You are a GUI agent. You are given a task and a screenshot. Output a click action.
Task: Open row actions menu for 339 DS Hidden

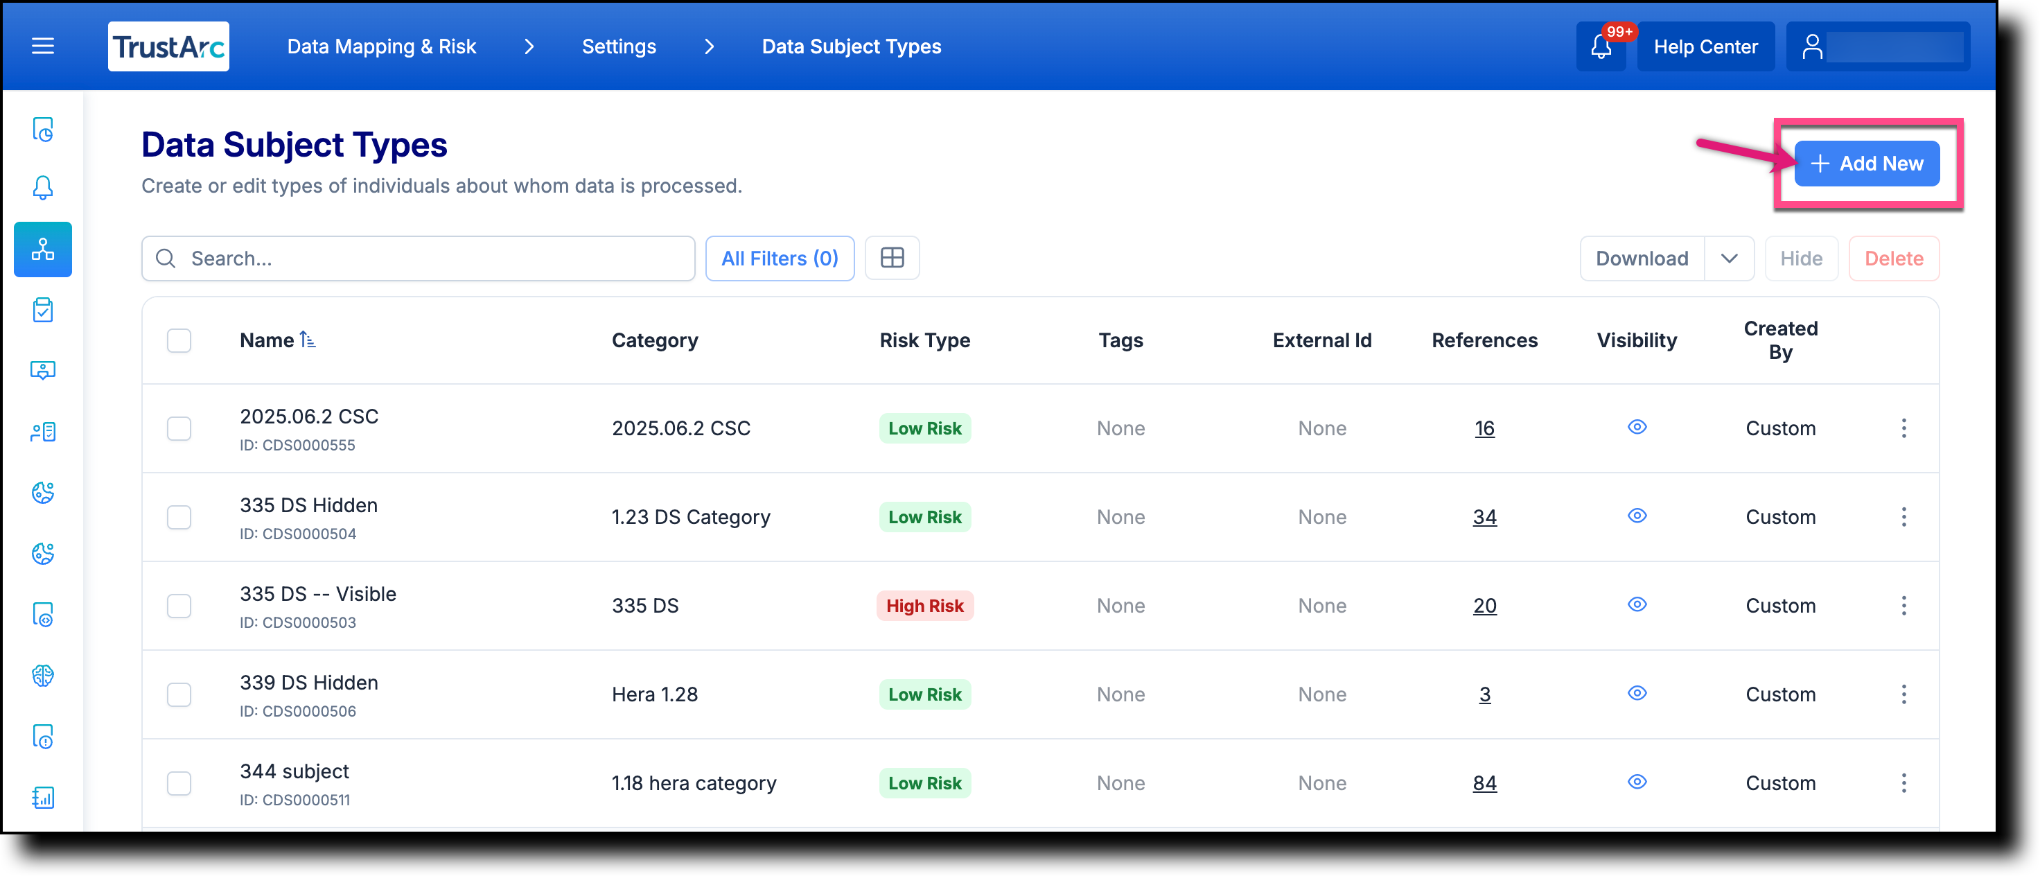pyautogui.click(x=1903, y=694)
